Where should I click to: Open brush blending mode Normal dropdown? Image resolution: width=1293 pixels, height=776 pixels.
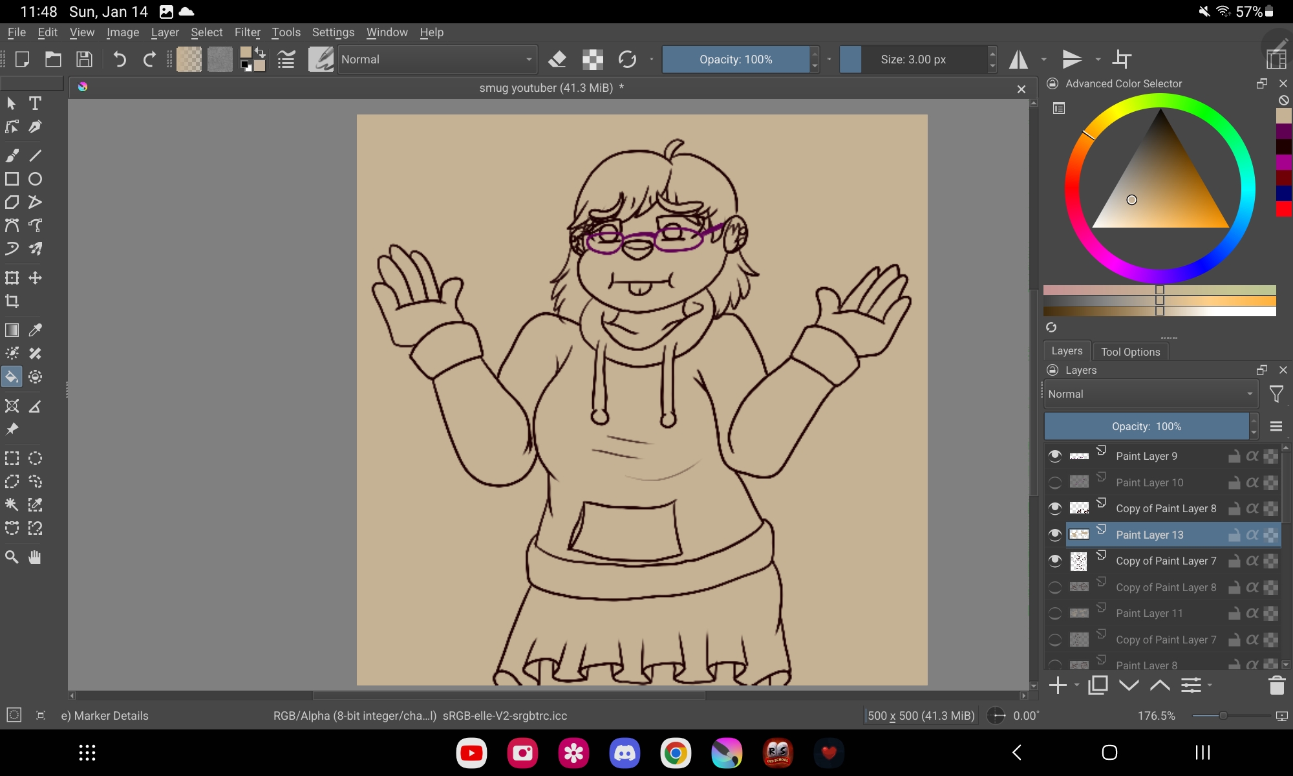pyautogui.click(x=437, y=59)
